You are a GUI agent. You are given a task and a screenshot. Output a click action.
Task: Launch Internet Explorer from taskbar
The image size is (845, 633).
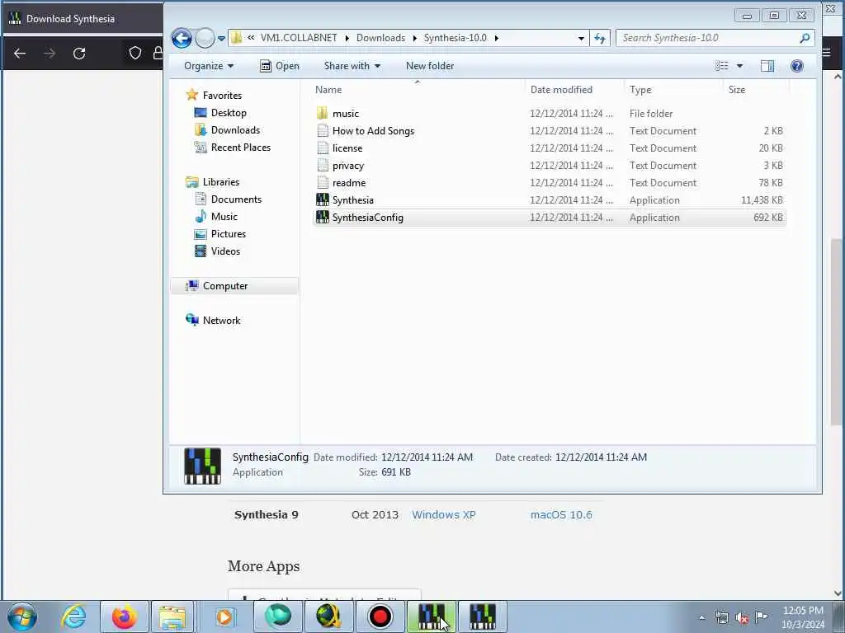point(73,617)
